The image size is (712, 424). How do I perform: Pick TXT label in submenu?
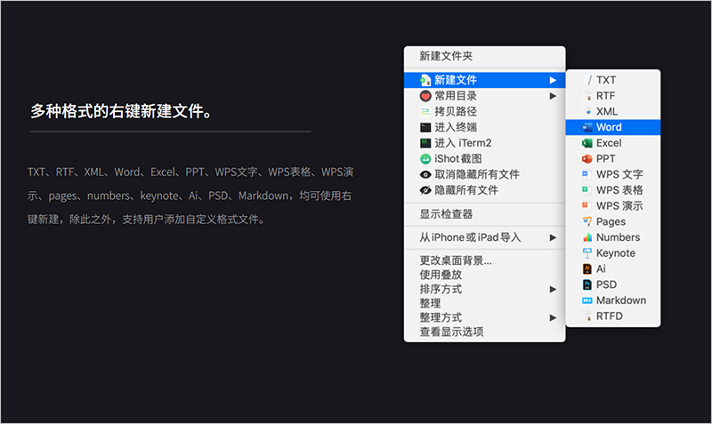click(x=606, y=80)
